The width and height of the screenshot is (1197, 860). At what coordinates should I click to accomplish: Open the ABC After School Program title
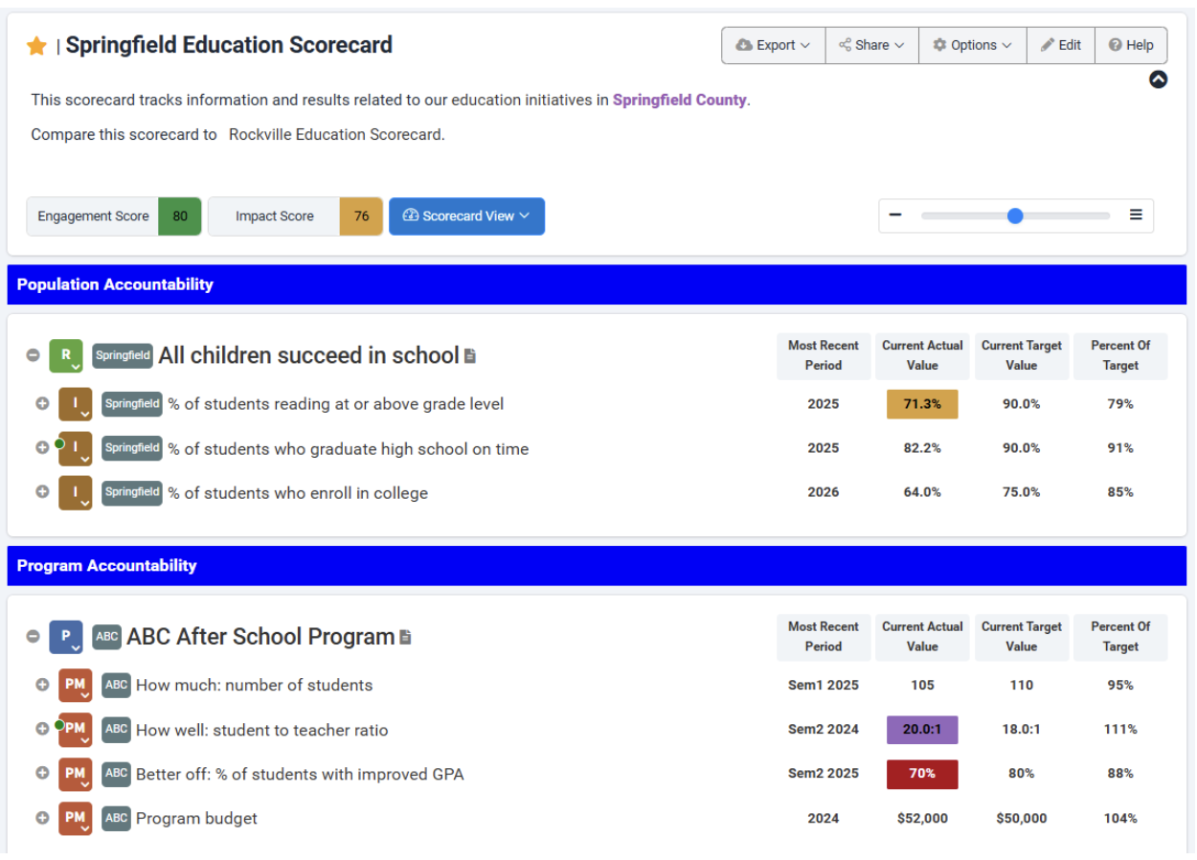coord(260,637)
